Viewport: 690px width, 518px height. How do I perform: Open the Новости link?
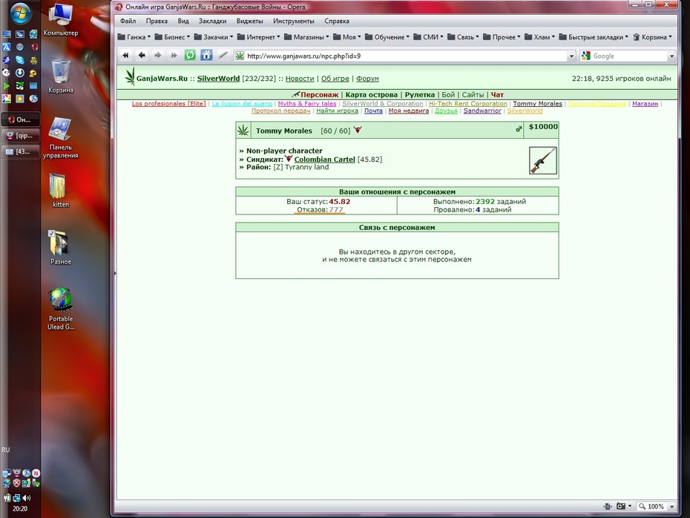click(x=300, y=79)
